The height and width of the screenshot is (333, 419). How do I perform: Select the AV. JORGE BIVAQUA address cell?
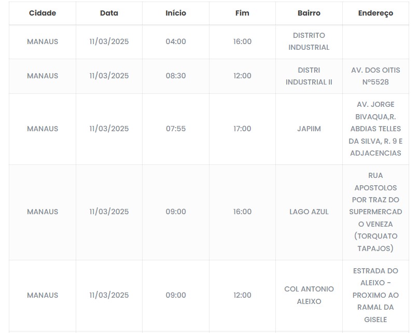point(375,129)
